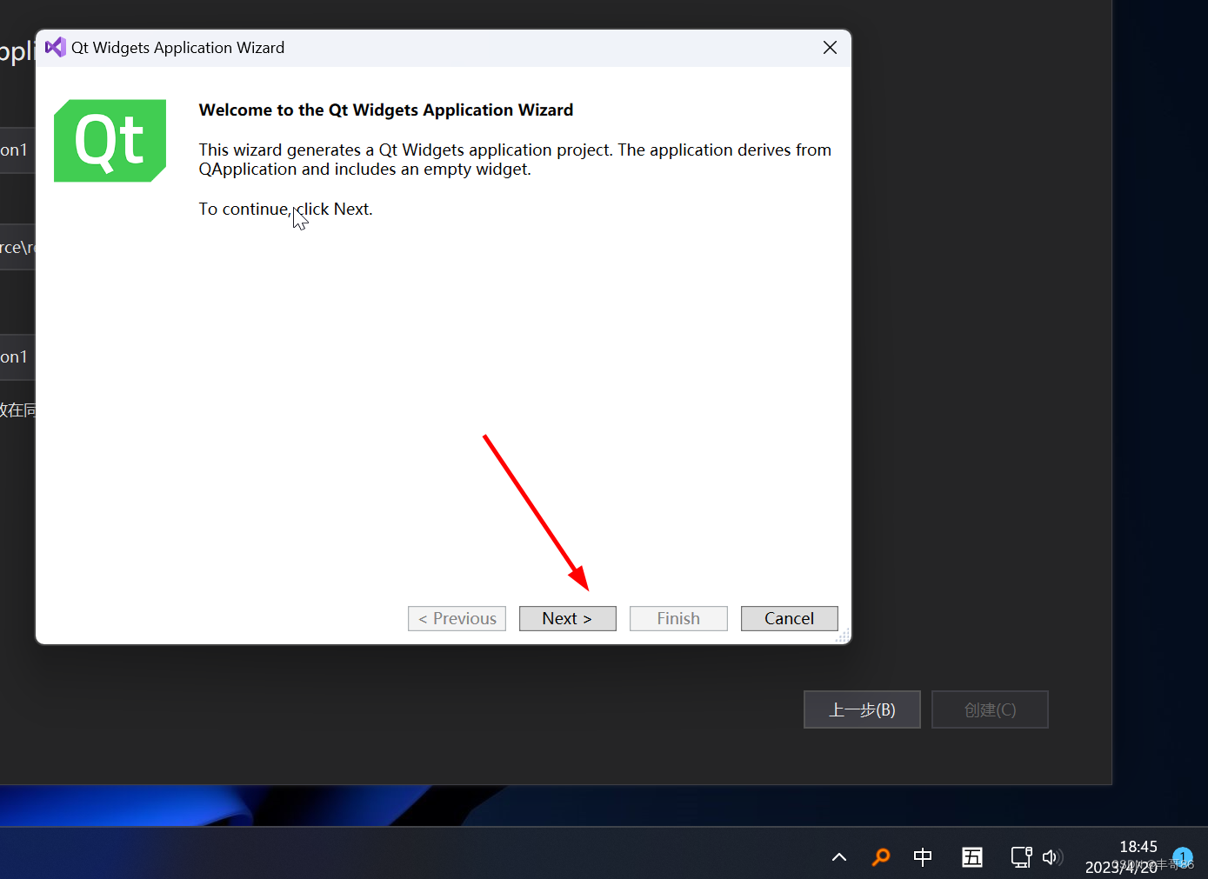
Task: Click the 五 input method tray icon
Action: coord(971,857)
